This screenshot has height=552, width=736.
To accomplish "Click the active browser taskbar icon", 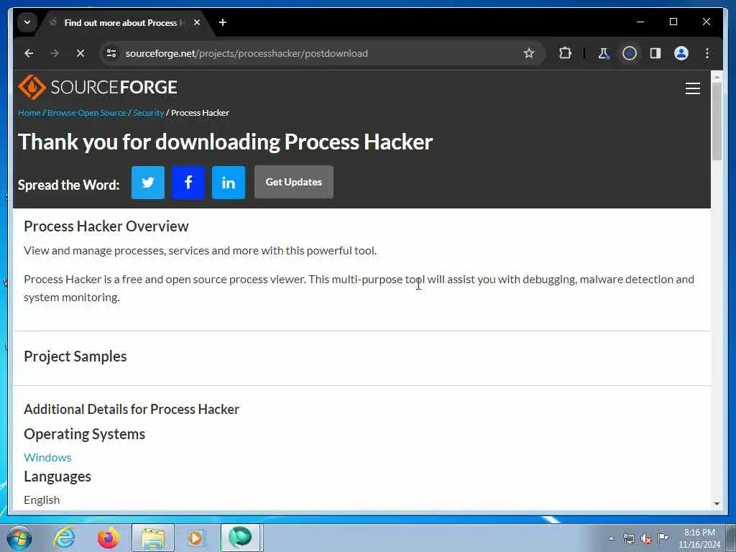I will pyautogui.click(x=240, y=538).
